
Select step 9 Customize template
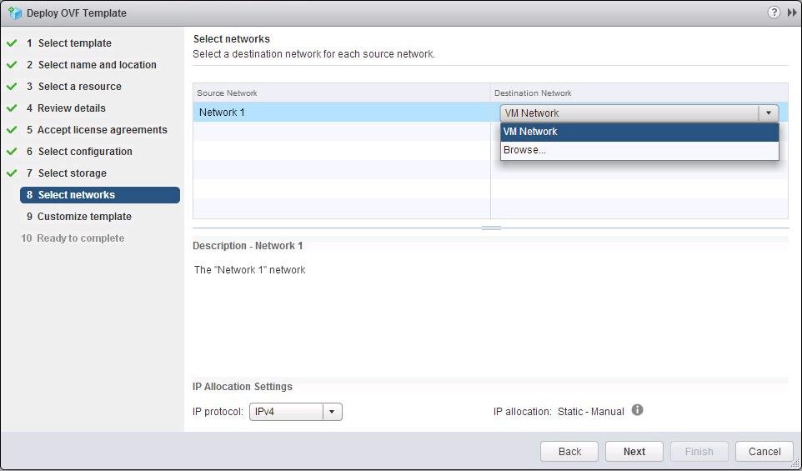[84, 217]
